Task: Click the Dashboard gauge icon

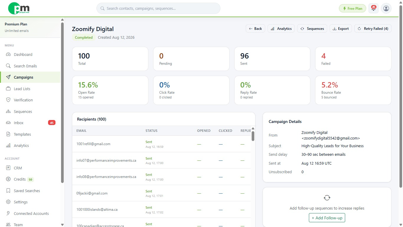Action: (x=8, y=55)
